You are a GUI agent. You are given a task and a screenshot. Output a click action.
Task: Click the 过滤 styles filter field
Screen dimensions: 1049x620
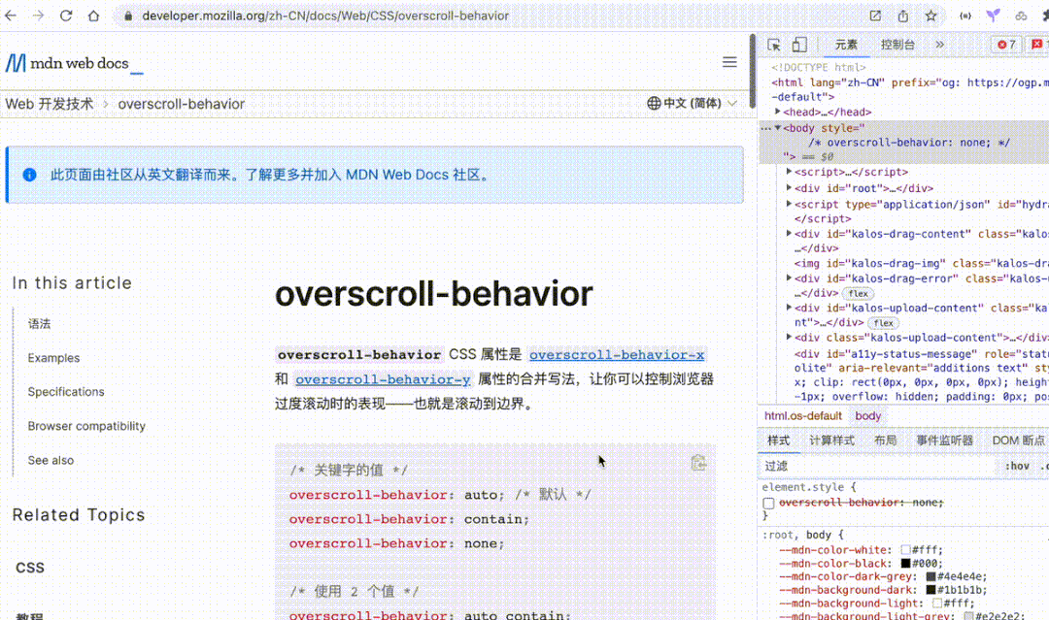point(876,467)
